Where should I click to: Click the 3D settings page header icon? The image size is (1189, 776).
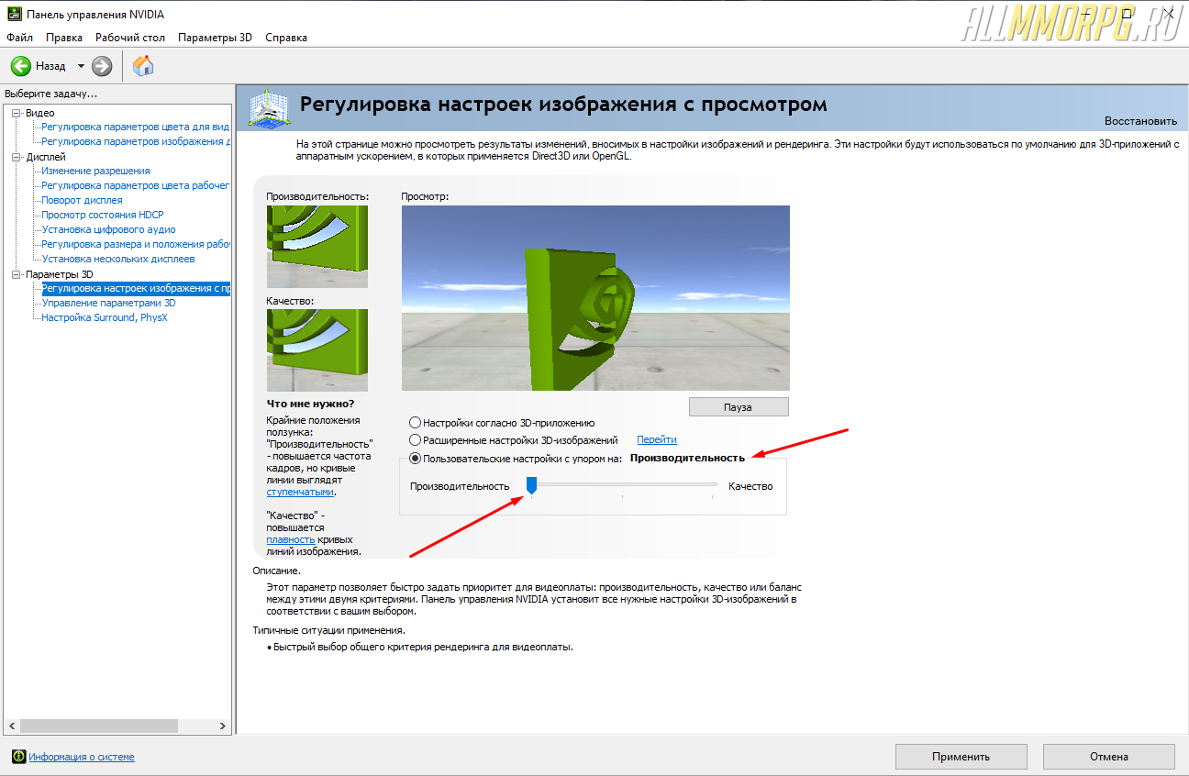click(x=268, y=108)
